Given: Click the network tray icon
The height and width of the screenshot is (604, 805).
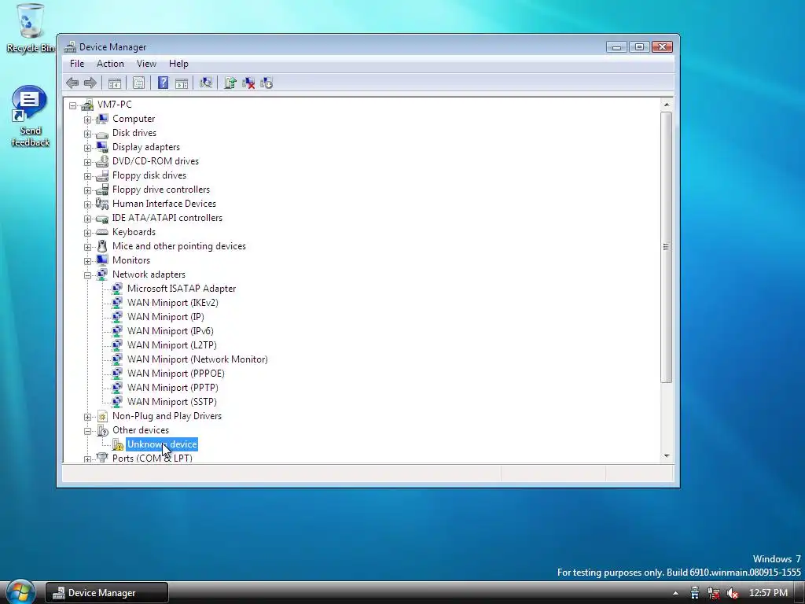Looking at the screenshot, I should [714, 593].
